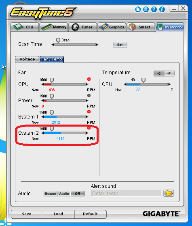Switch to the Tuner tab
Viewport: 192px width, 226px height.
click(x=82, y=27)
